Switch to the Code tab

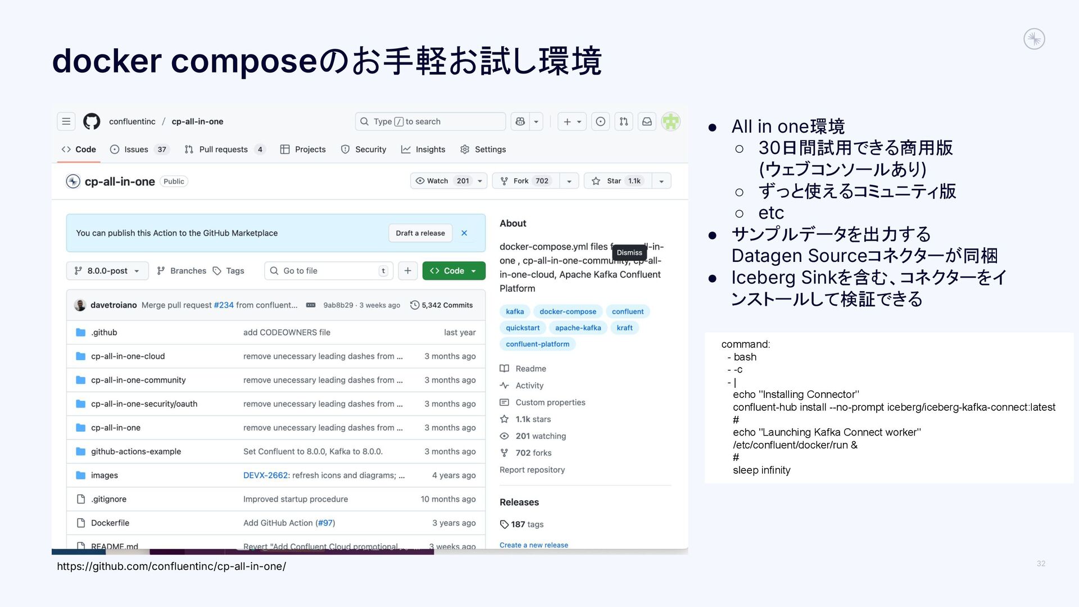pos(79,150)
